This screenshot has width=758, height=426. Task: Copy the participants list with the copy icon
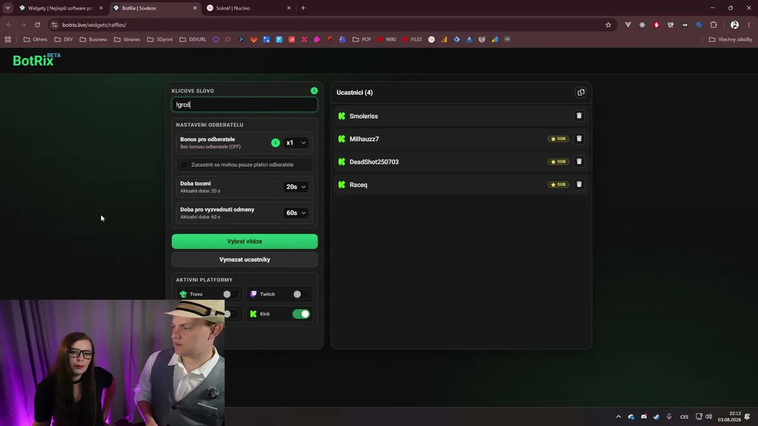[581, 92]
